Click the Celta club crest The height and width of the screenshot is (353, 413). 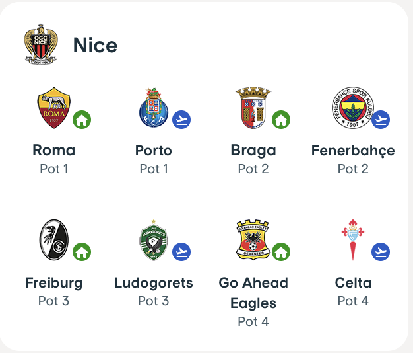(352, 239)
